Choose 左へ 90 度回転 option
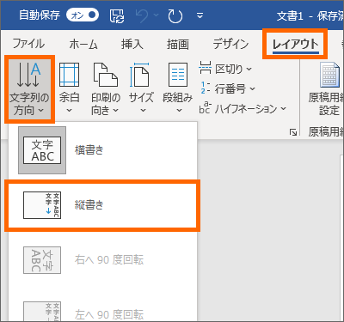This screenshot has width=344, height=322. pos(102,312)
